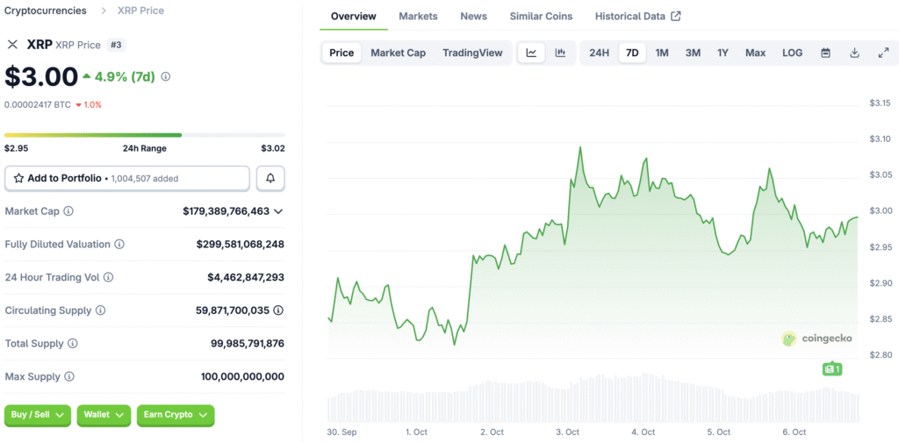Download chart data icon
Image resolution: width=899 pixels, height=442 pixels.
pyautogui.click(x=854, y=53)
